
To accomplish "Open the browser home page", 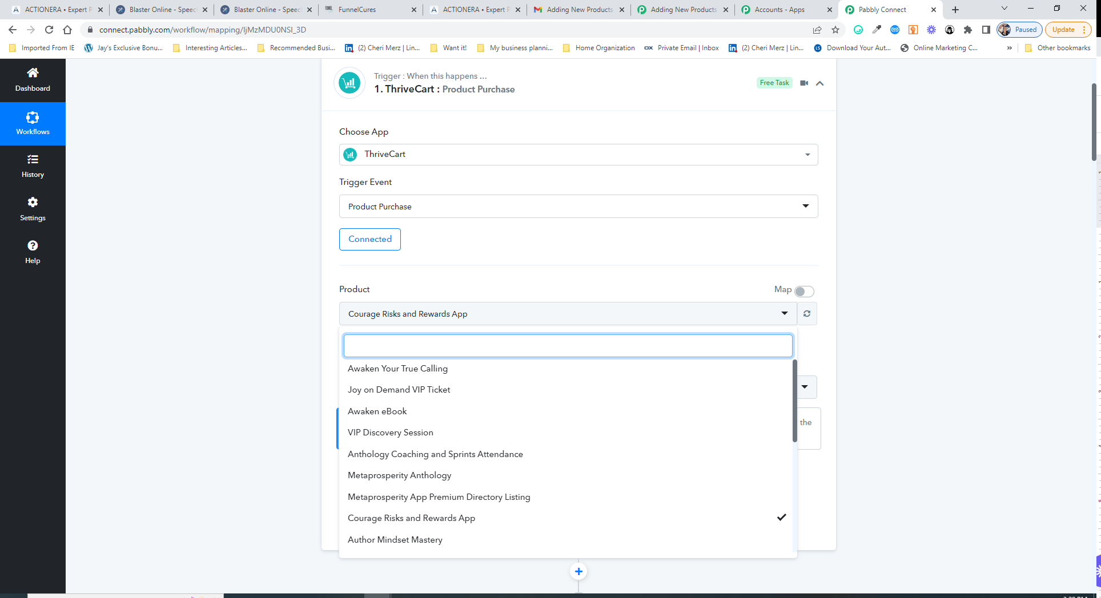I will click(x=67, y=30).
